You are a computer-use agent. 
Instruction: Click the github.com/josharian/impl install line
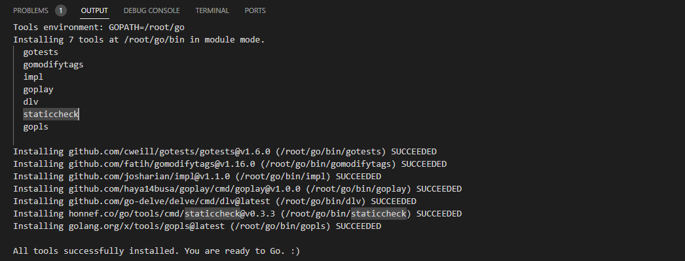click(x=197, y=177)
